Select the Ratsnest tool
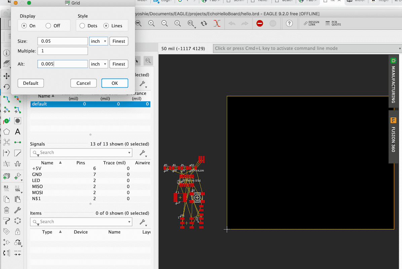This screenshot has width=402, height=269. (7, 142)
